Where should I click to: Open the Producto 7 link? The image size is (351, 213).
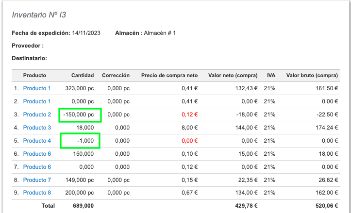[37, 180]
